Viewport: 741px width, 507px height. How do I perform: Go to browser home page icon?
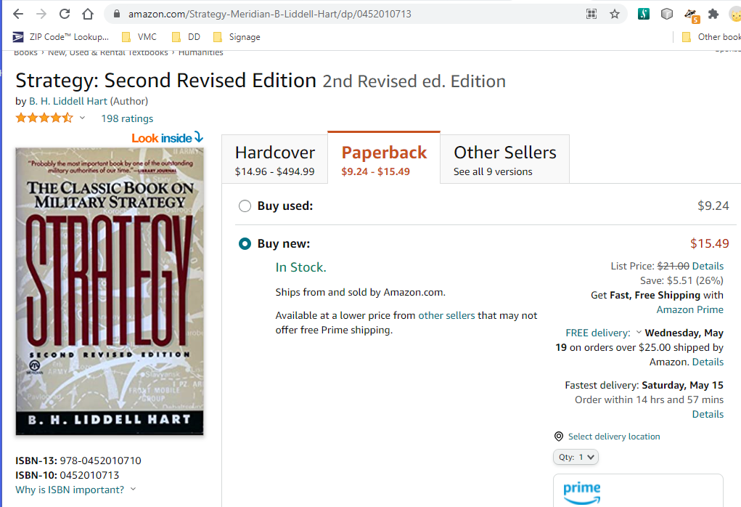coord(88,15)
